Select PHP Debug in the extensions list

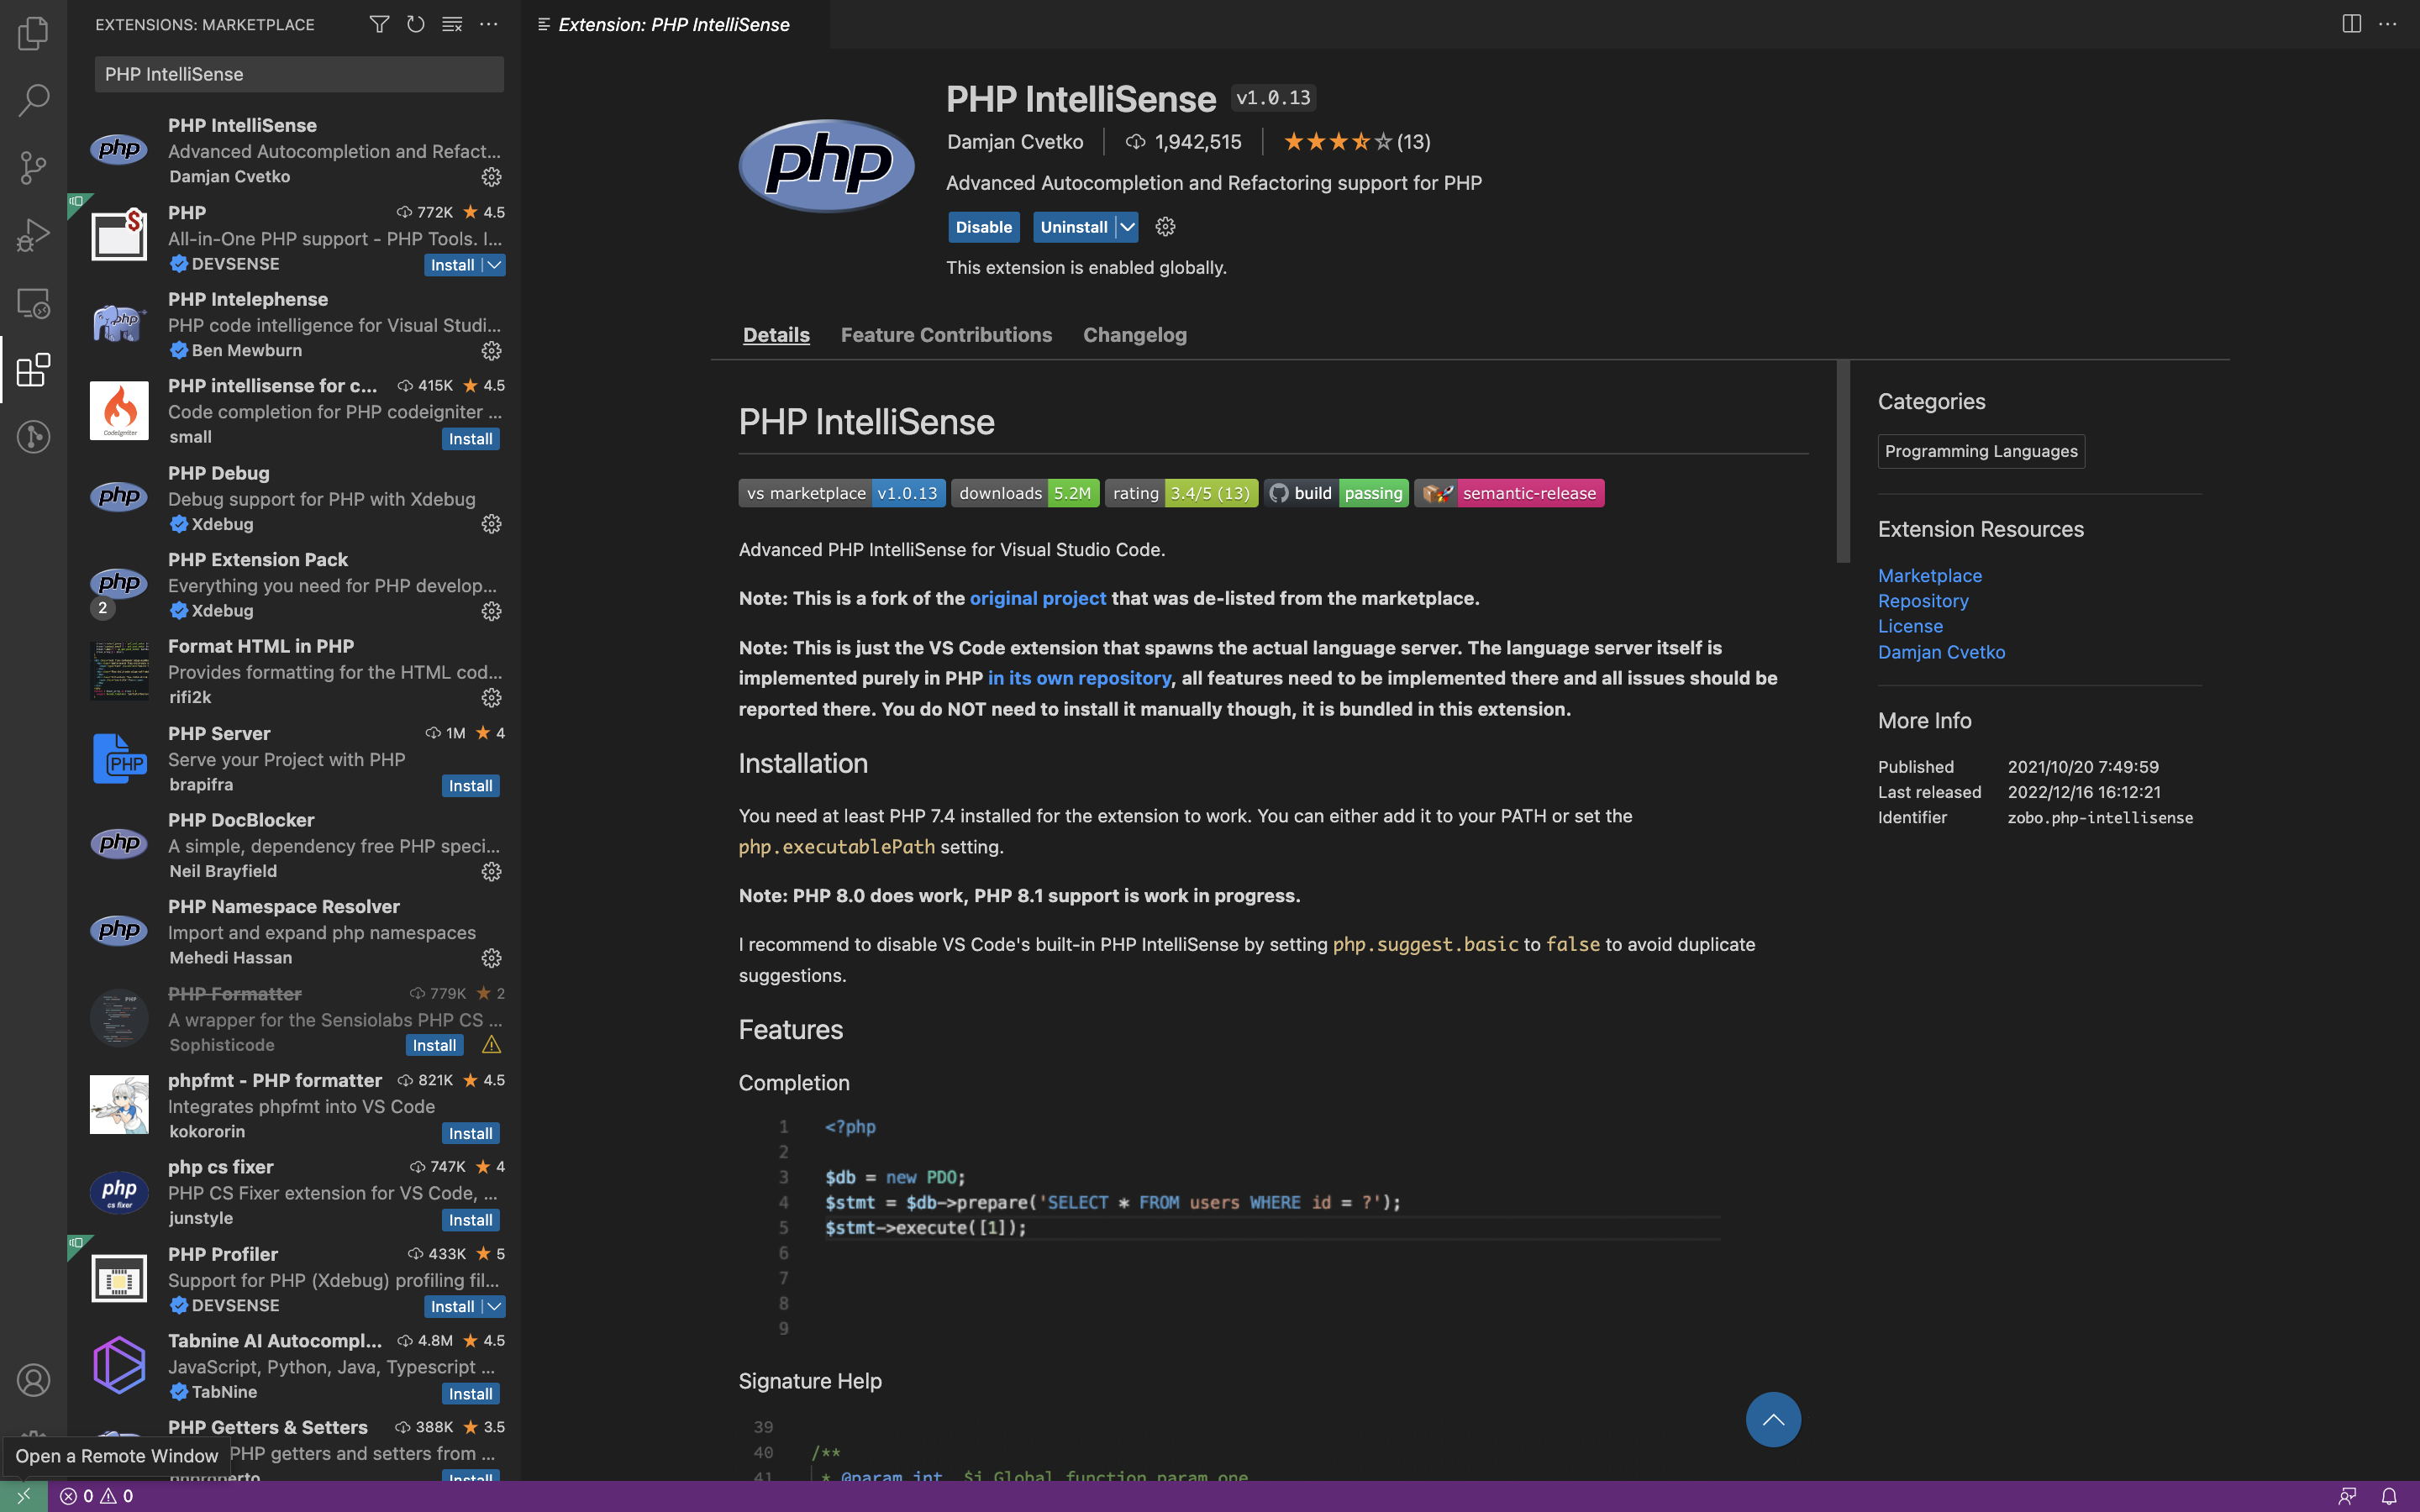pyautogui.click(x=294, y=498)
